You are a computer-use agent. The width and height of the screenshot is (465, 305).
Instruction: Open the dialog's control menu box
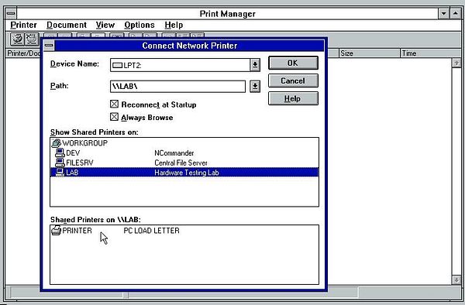(x=49, y=46)
